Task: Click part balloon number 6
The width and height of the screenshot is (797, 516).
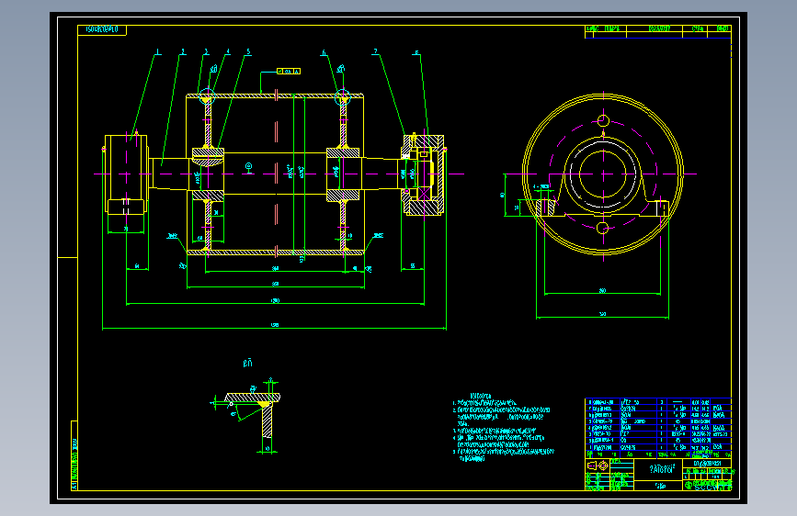Action: pyautogui.click(x=324, y=51)
